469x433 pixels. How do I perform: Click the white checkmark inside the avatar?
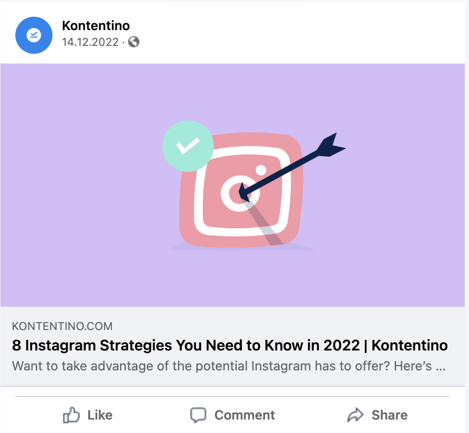tap(34, 35)
